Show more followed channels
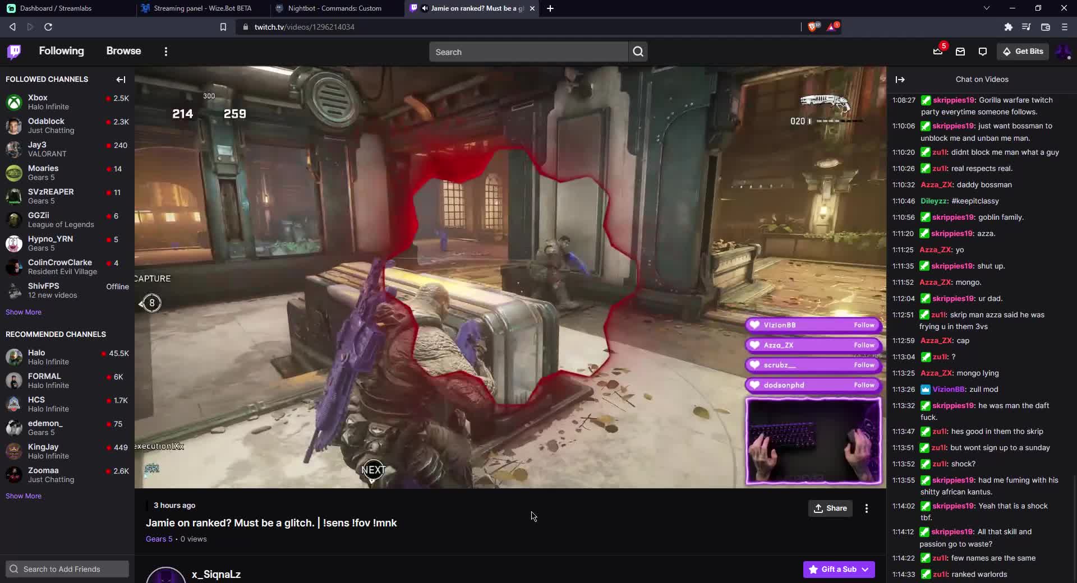1077x583 pixels. click(x=24, y=312)
